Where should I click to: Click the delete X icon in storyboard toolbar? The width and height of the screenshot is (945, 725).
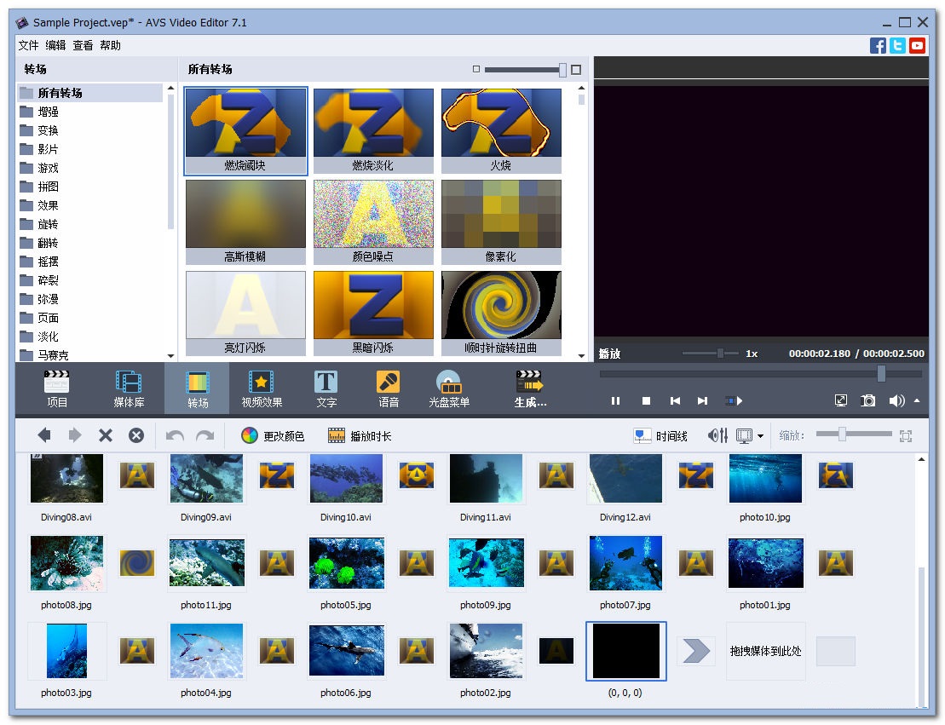click(x=106, y=435)
